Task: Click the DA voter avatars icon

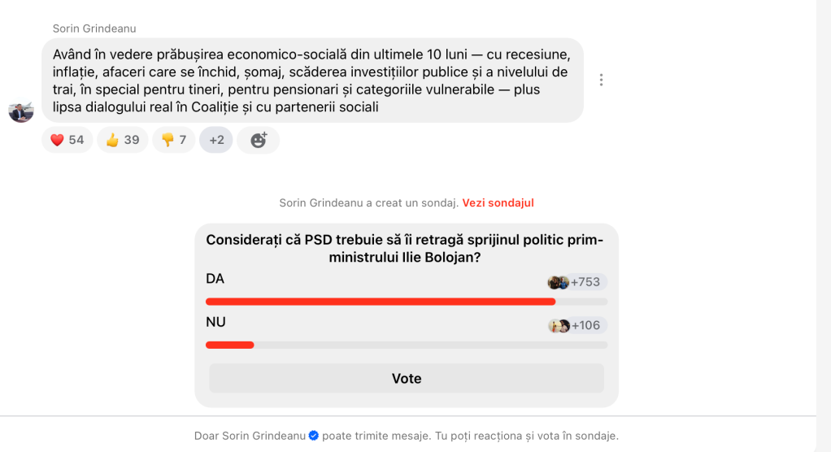Action: 559,282
